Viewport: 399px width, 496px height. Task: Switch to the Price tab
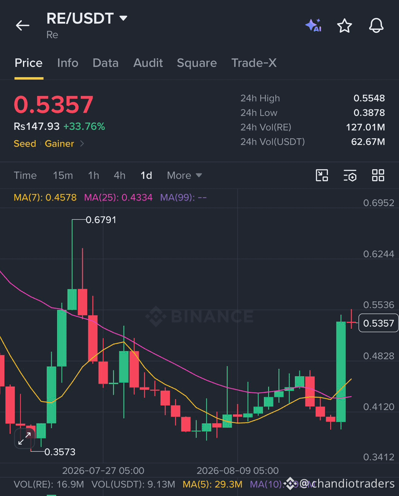point(28,63)
